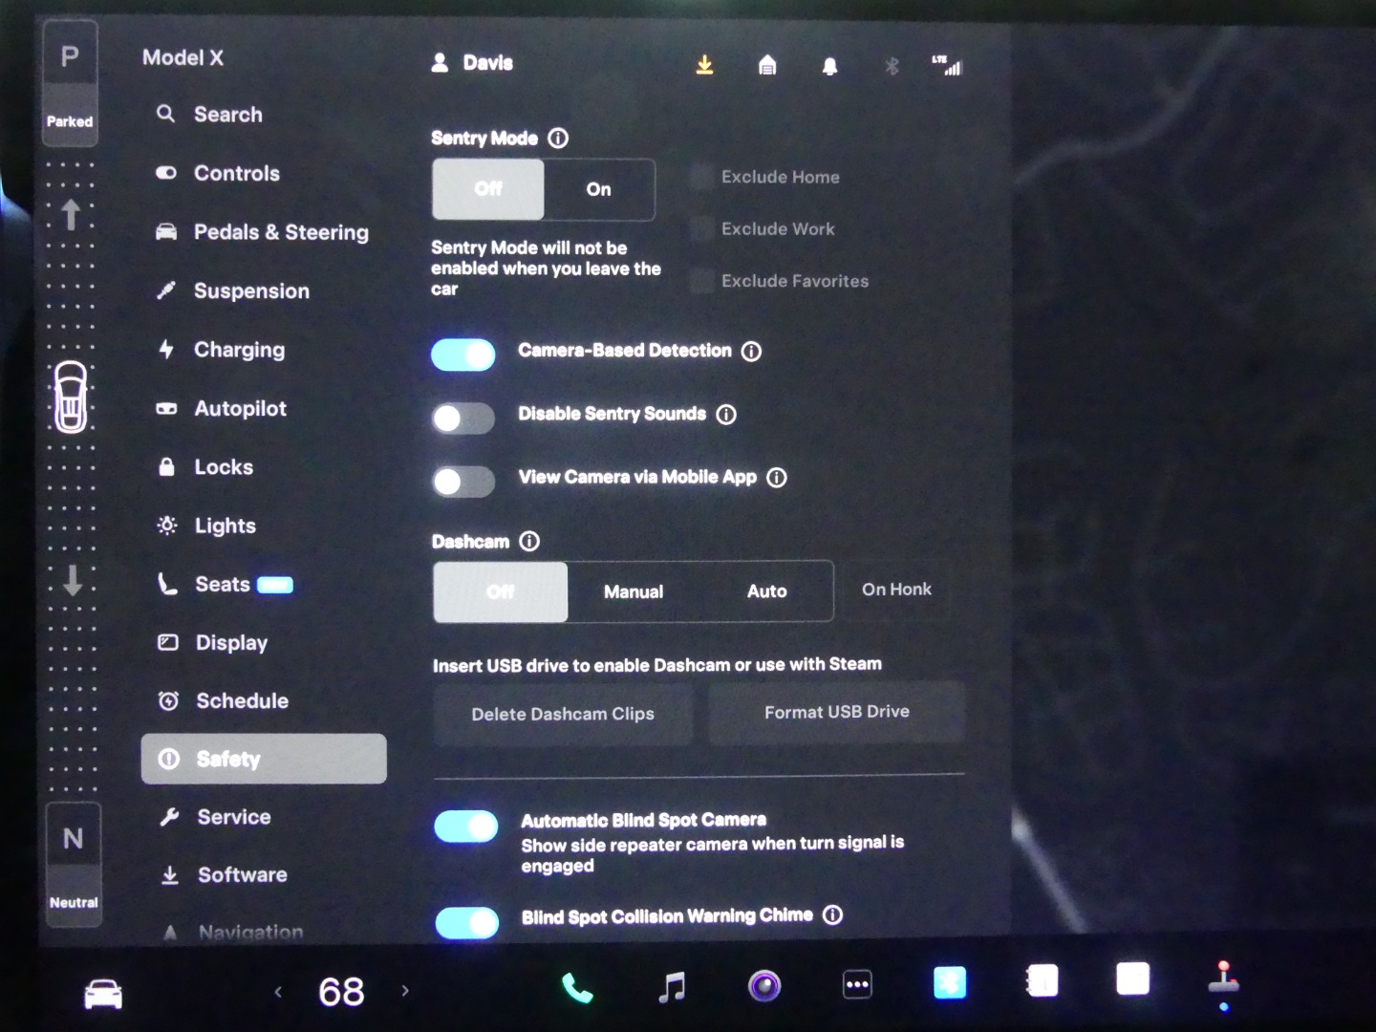
Task: Decrease temperature with left chevron
Action: (x=278, y=992)
